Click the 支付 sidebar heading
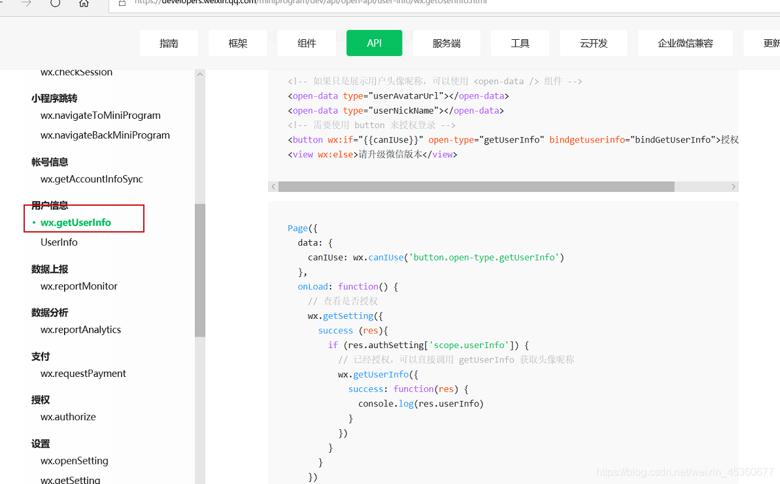The image size is (780, 484). click(41, 356)
